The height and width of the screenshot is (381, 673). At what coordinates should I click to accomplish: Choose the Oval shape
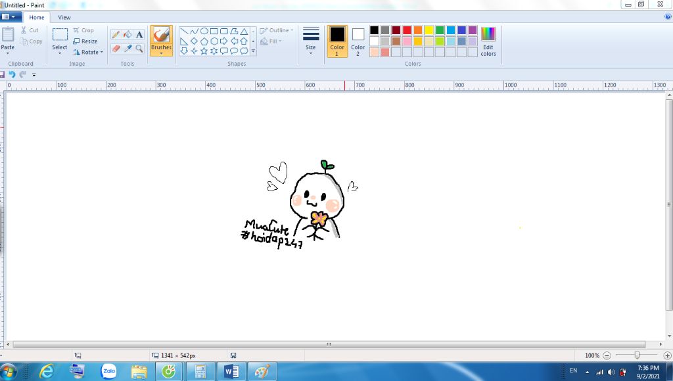tap(204, 32)
